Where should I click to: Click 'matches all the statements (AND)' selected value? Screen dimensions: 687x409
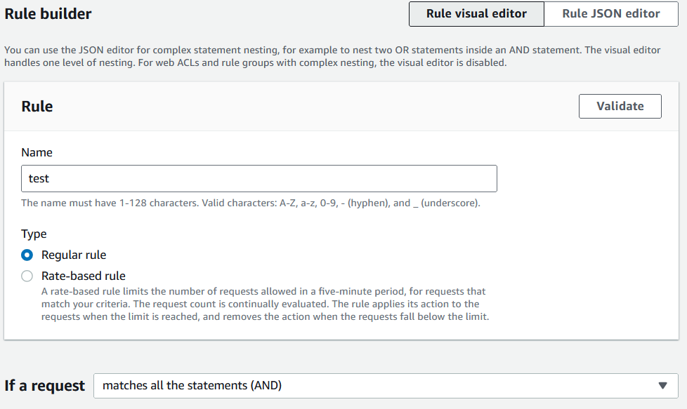192,385
